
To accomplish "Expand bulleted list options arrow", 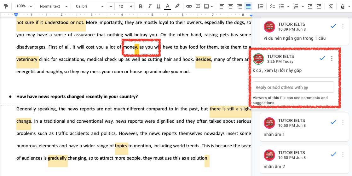I will pos(288,7).
